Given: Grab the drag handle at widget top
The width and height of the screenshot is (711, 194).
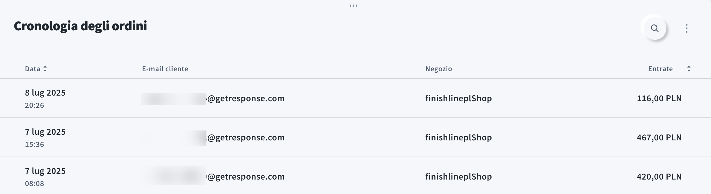Looking at the screenshot, I should (353, 6).
